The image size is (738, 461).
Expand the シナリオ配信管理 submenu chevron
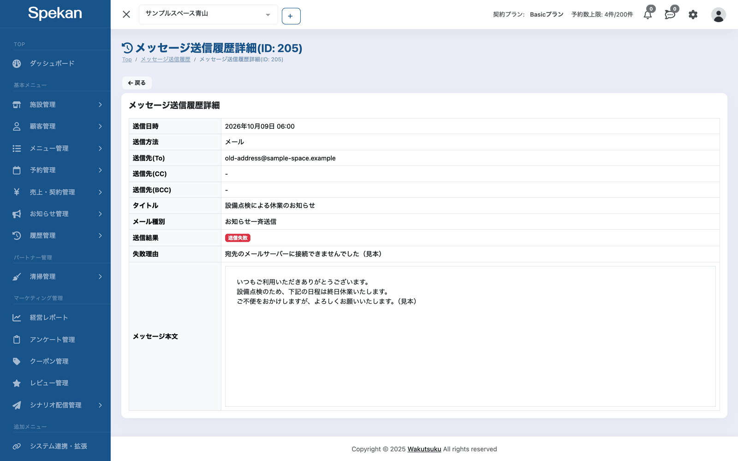coord(100,405)
